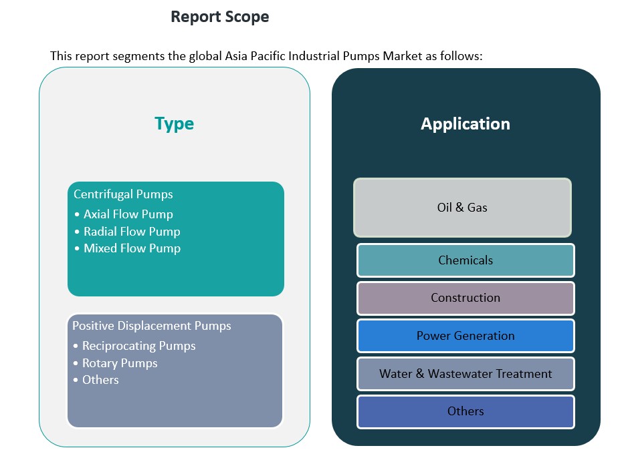Select the Type section title
Screen dimensions: 620x468
[174, 124]
